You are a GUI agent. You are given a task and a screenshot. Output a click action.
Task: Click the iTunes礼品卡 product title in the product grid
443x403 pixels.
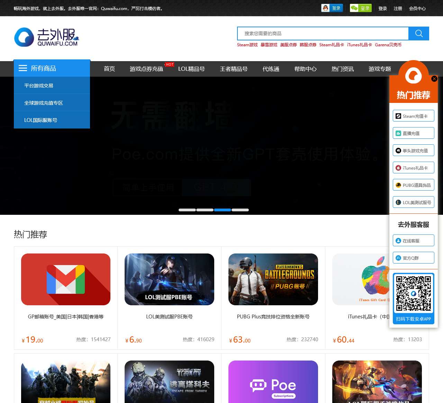click(369, 317)
